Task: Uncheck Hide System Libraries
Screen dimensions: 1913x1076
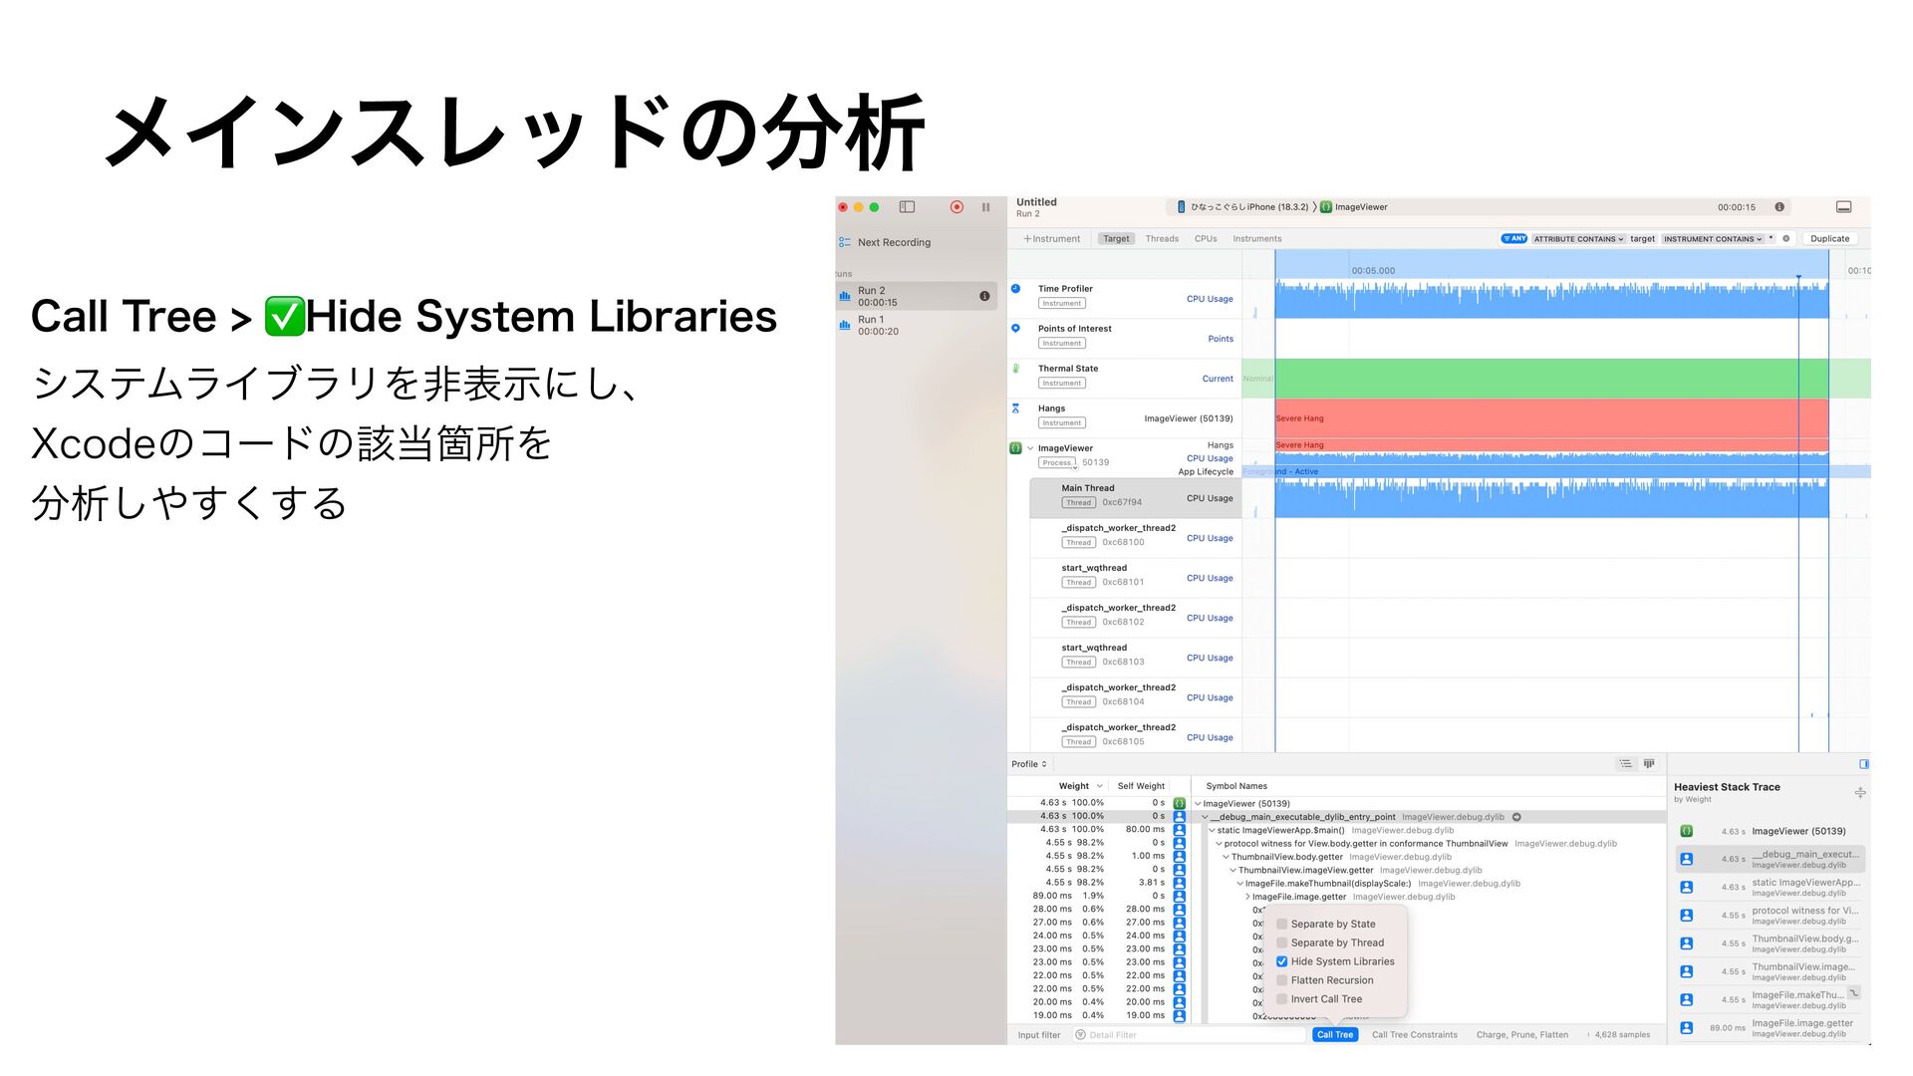Action: click(x=1282, y=961)
